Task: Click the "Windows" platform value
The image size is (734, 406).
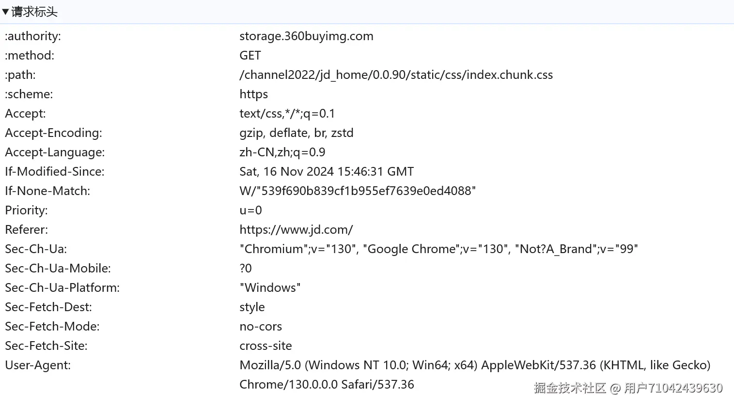Action: click(x=270, y=288)
